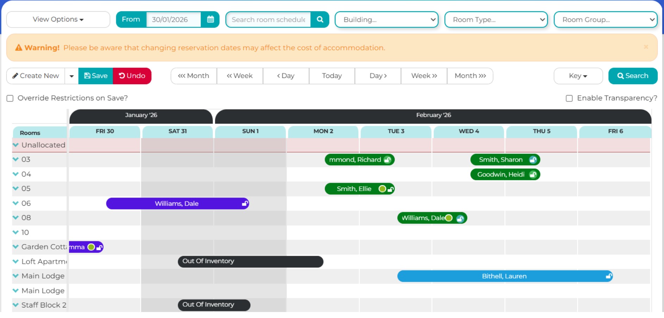This screenshot has width=664, height=318.
Task: Enable Override Restrictions on Save checkbox
Action: (x=10, y=98)
